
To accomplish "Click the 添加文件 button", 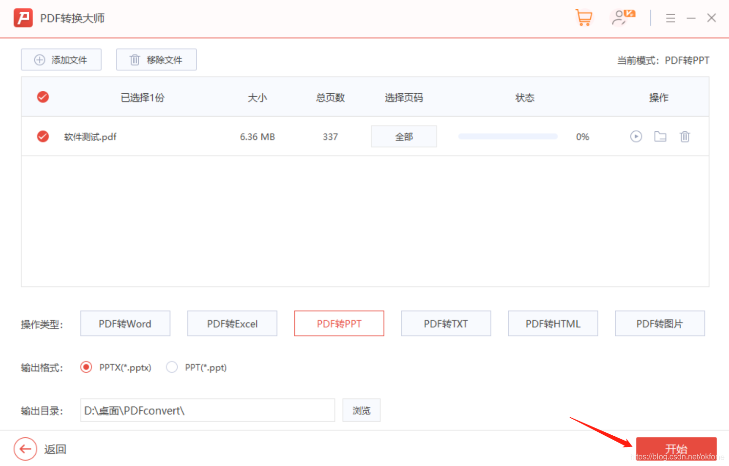I will pyautogui.click(x=61, y=60).
